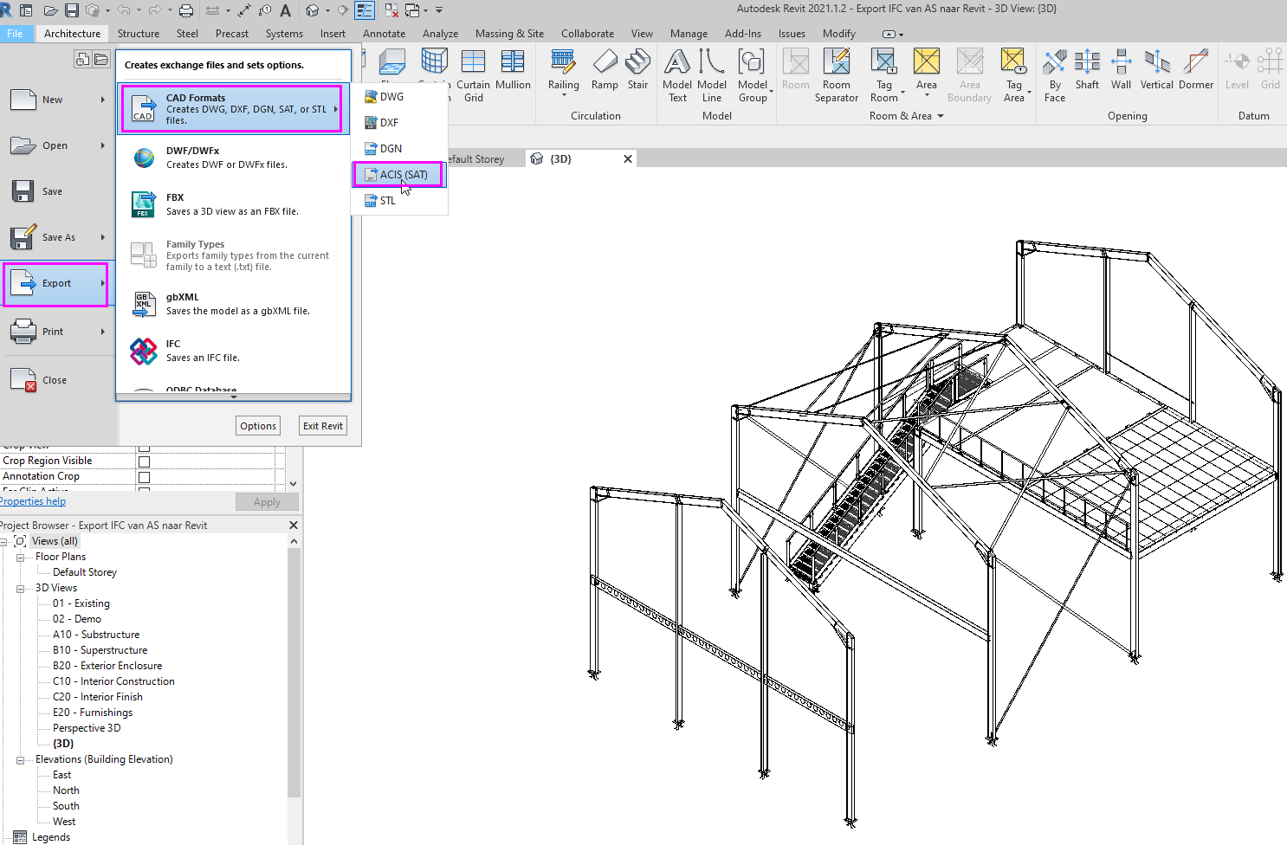Image resolution: width=1287 pixels, height=845 pixels.
Task: Expand the Room & Area panel dropdown
Action: click(x=941, y=115)
